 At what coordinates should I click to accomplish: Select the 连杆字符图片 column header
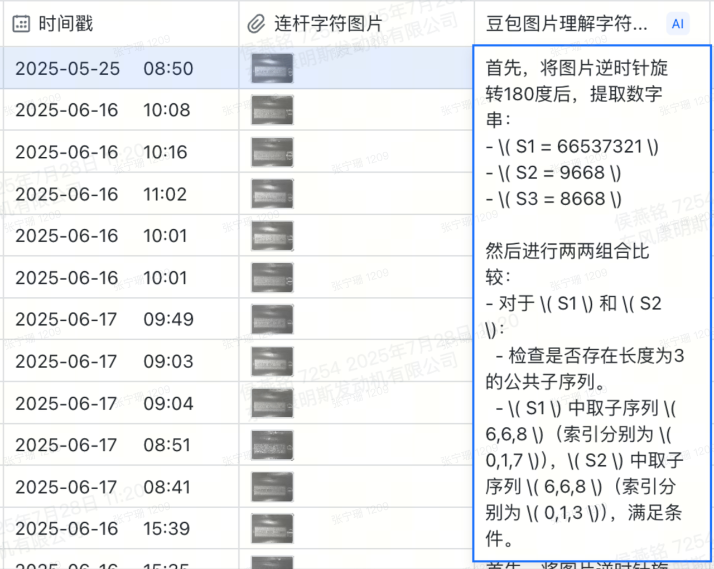[328, 24]
